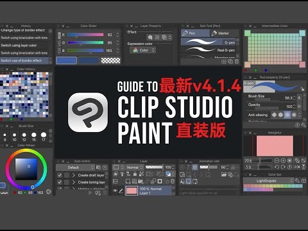Click the play auto action button
The height and width of the screenshot is (231, 308).
tap(90, 193)
